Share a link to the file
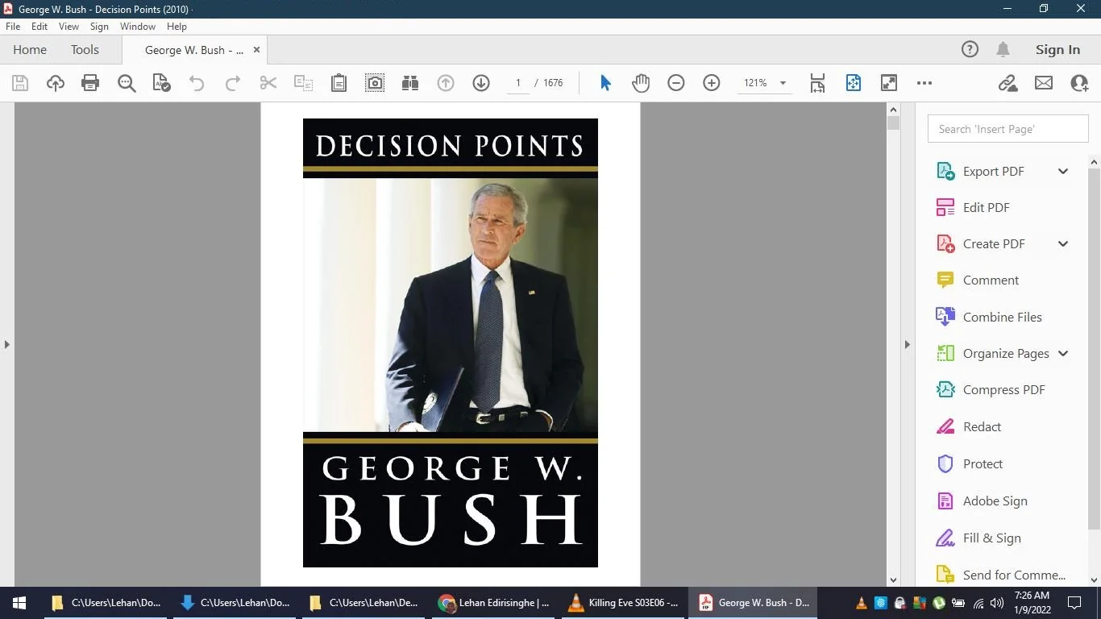Screen dimensions: 1101x619 [1008, 83]
